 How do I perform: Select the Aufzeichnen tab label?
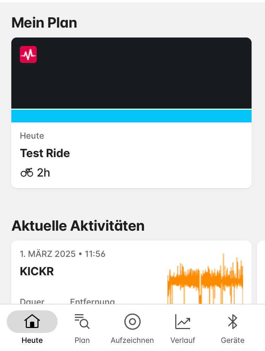point(132,340)
